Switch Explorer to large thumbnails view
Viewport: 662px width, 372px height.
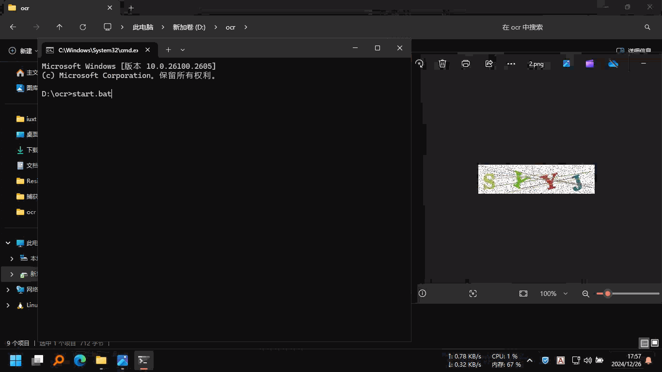click(x=655, y=343)
